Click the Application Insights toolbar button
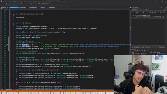167x94 pixels. point(45,3)
